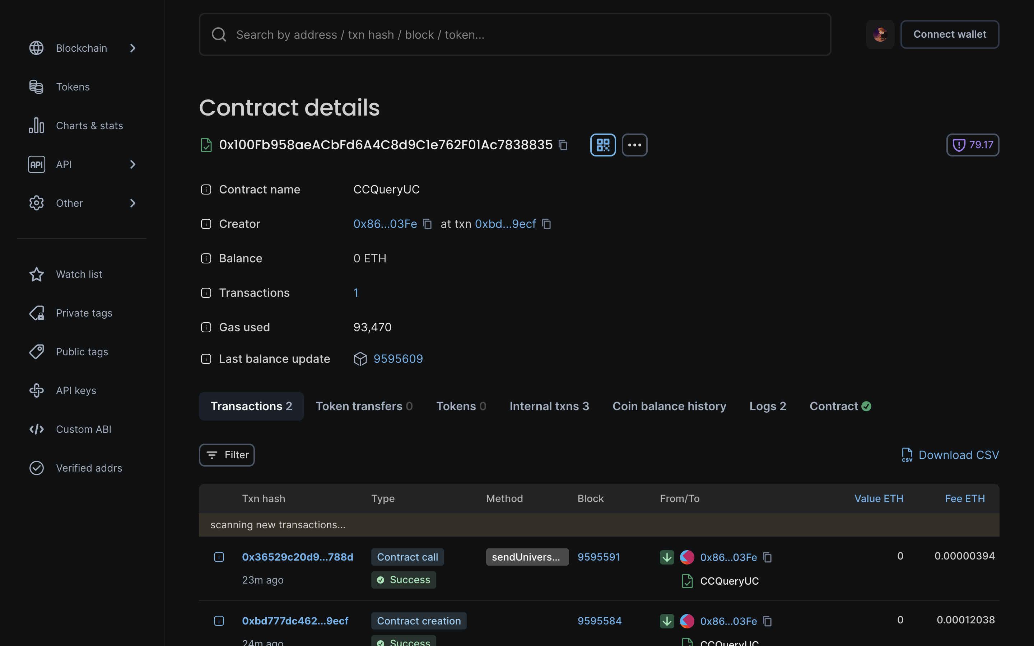Open Custom ABI via its code sidebar icon
The height and width of the screenshot is (646, 1034).
tap(36, 429)
